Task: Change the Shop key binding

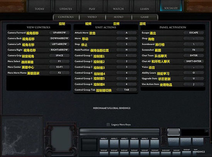Action: (193, 38)
